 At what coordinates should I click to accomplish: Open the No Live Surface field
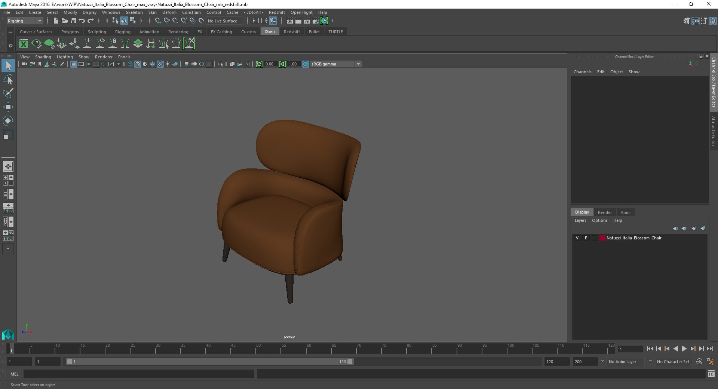click(x=225, y=21)
